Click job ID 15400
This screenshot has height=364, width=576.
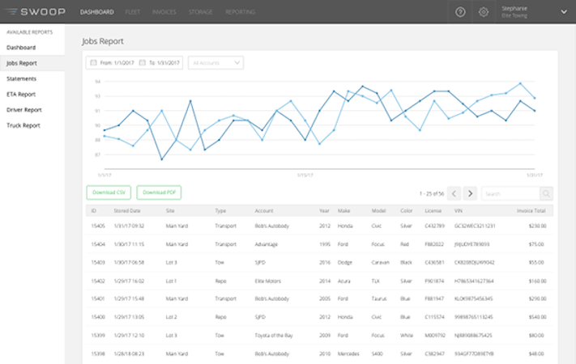(98, 317)
